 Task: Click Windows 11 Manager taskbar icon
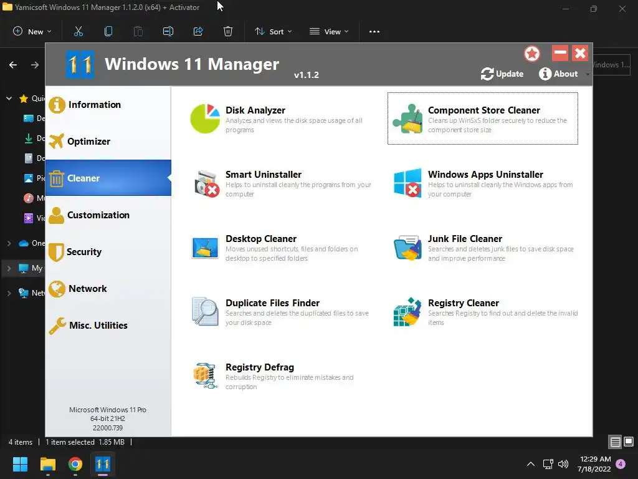pyautogui.click(x=103, y=464)
